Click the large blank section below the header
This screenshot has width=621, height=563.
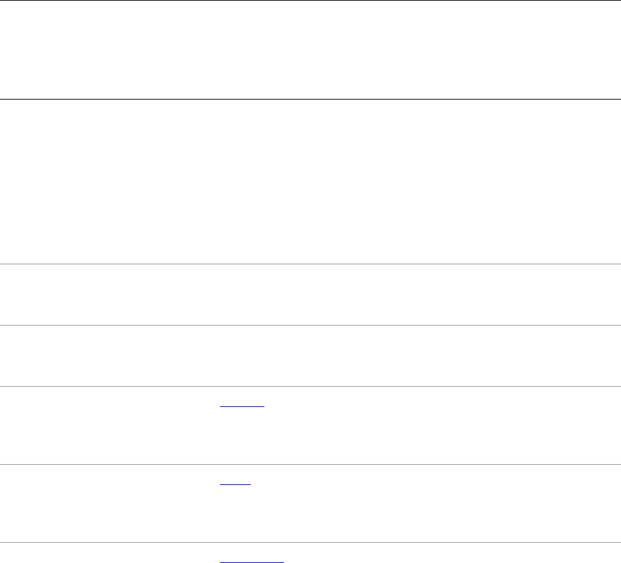[311, 182]
